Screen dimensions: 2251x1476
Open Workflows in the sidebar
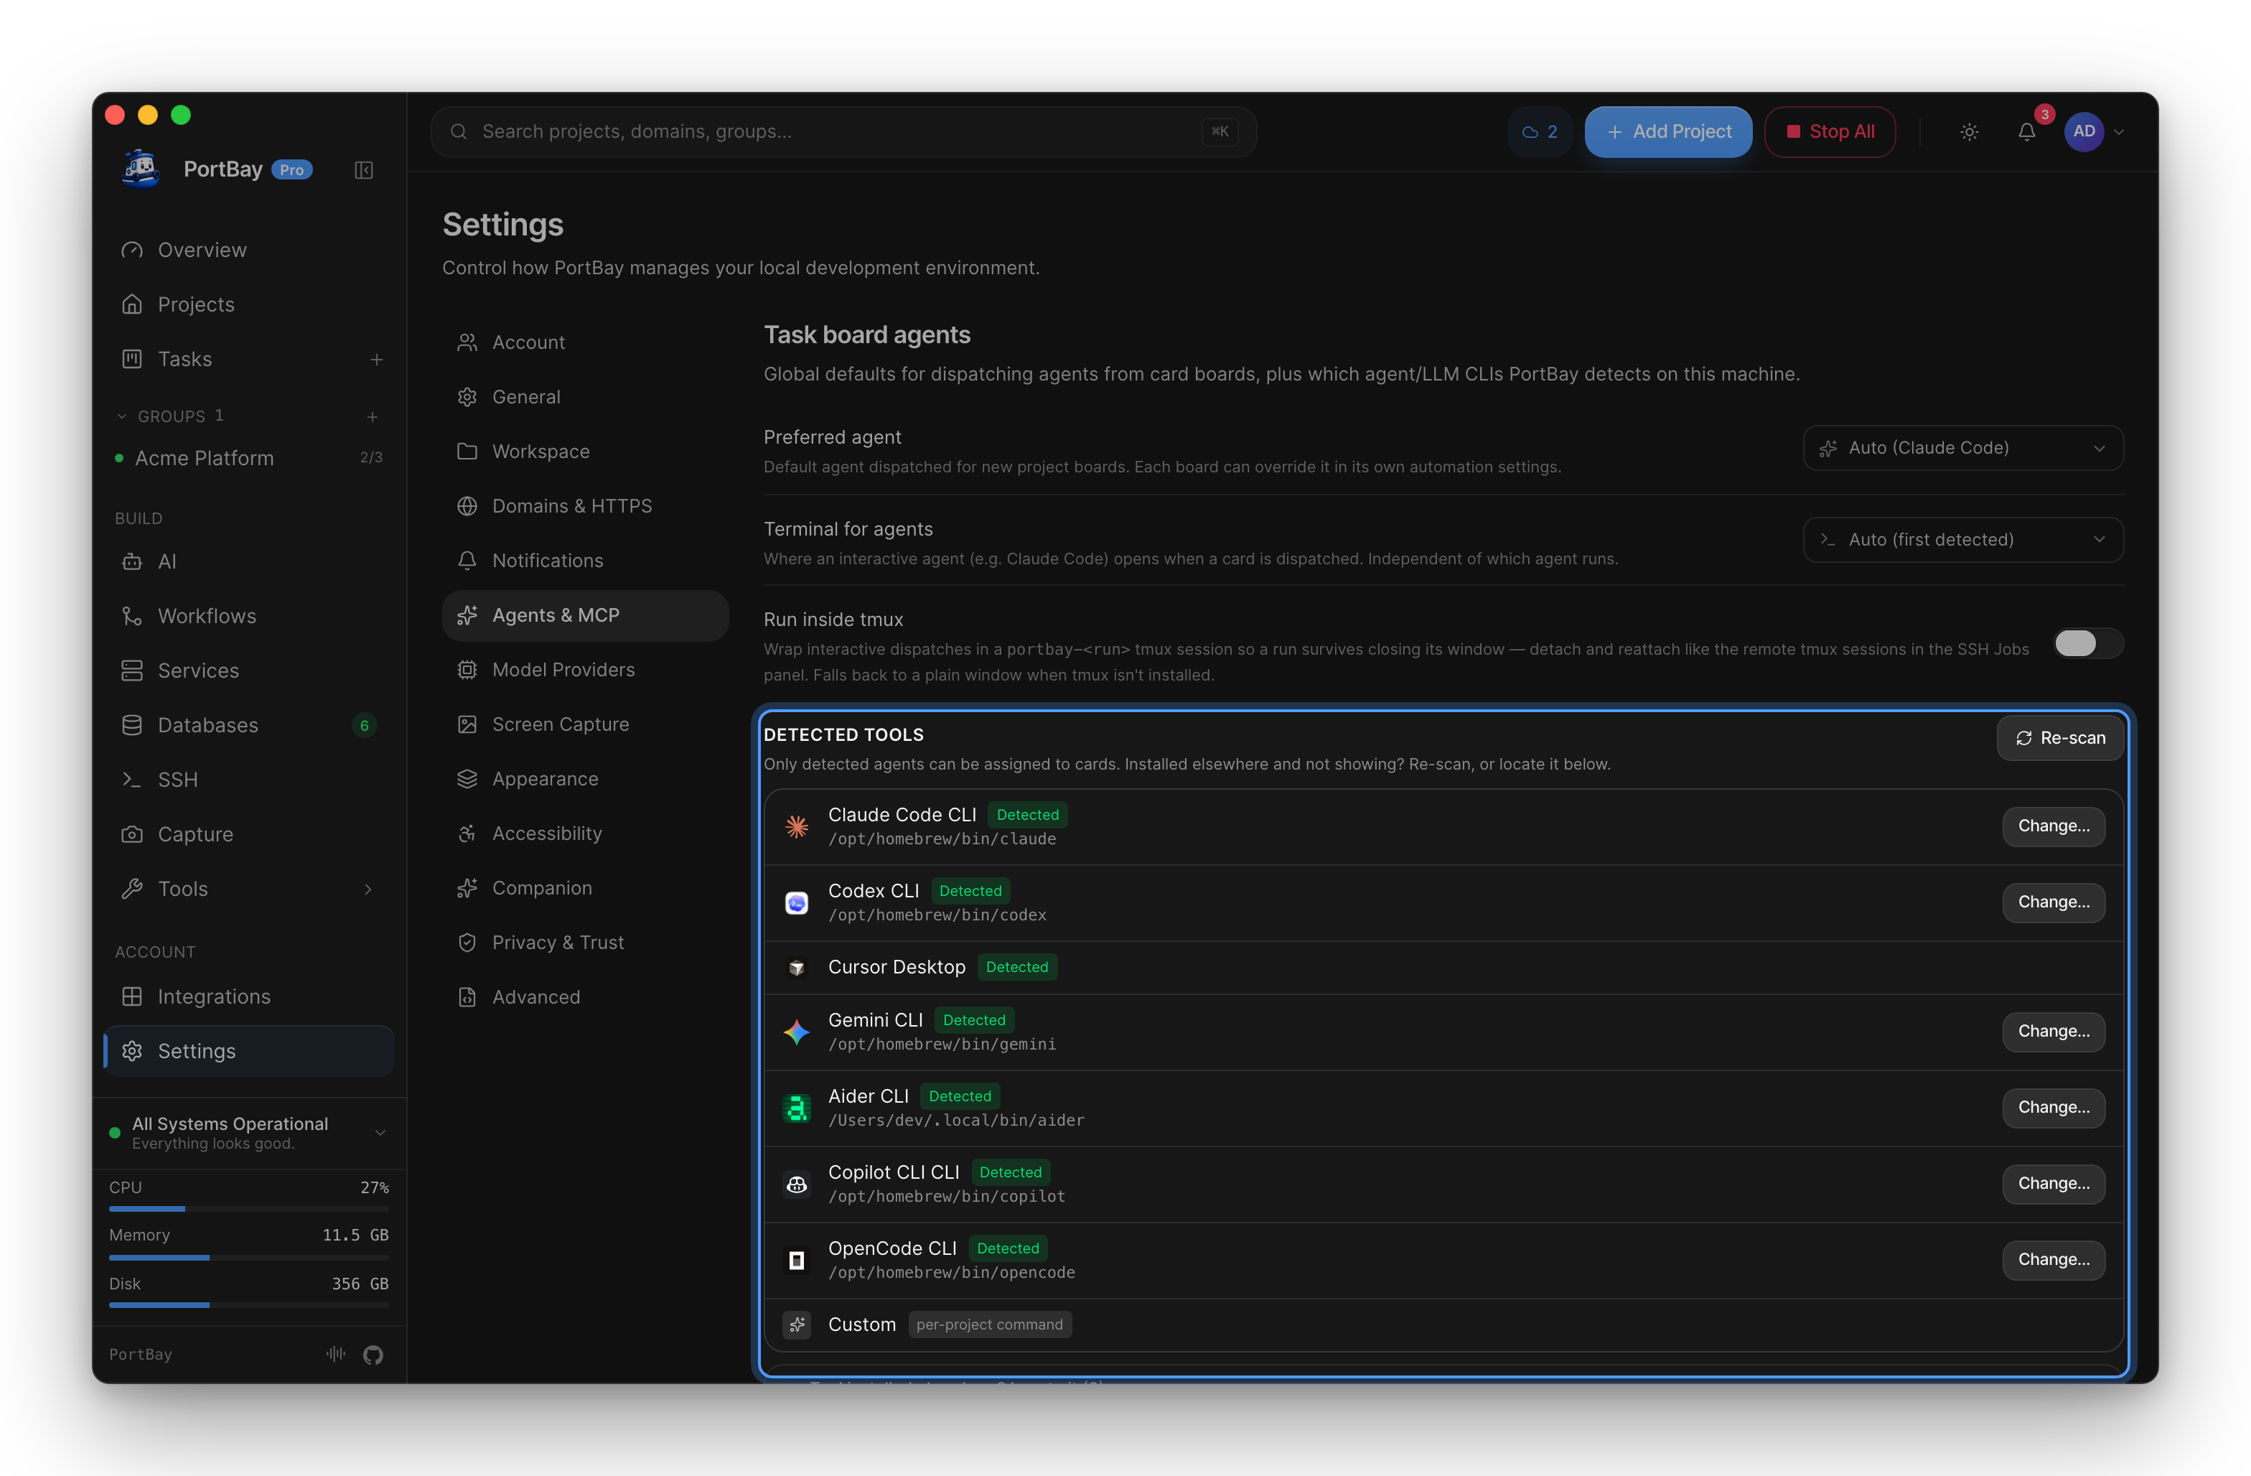click(249, 617)
